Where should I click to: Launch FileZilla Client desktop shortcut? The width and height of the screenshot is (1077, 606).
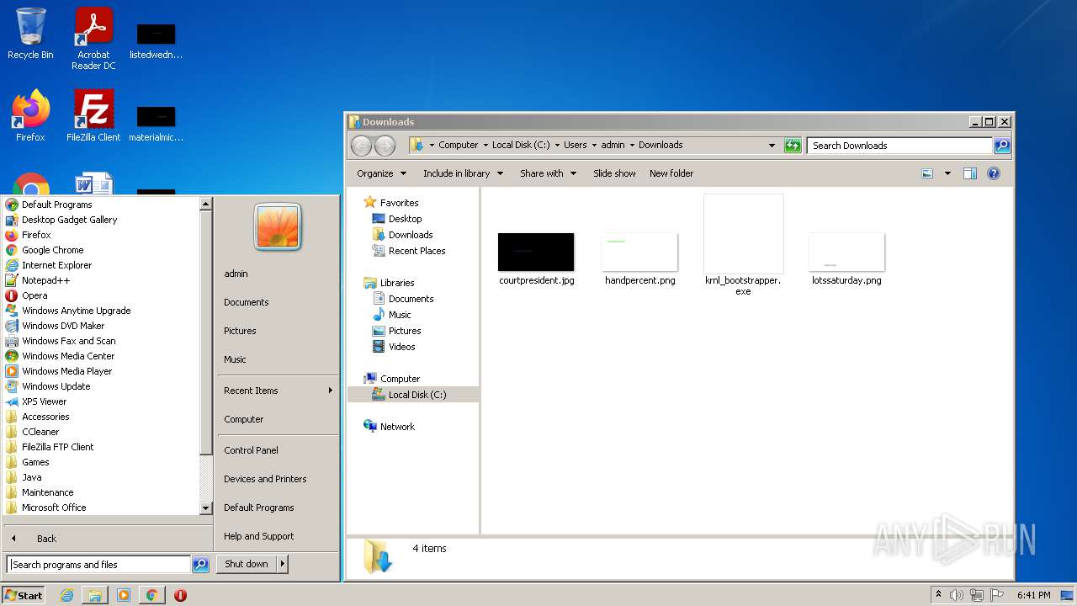pos(93,115)
